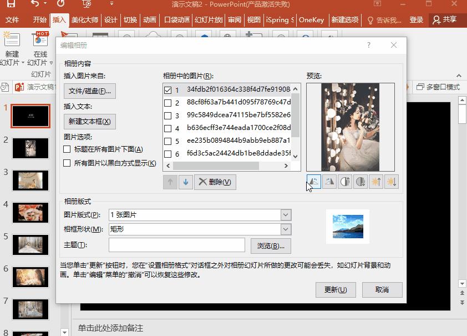Click 浏览 to choose a theme
The image size is (467, 336).
(271, 244)
